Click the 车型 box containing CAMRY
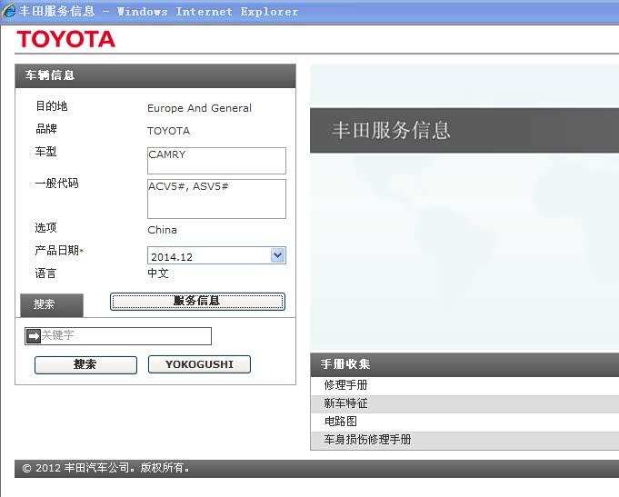The image size is (619, 497). [x=216, y=161]
